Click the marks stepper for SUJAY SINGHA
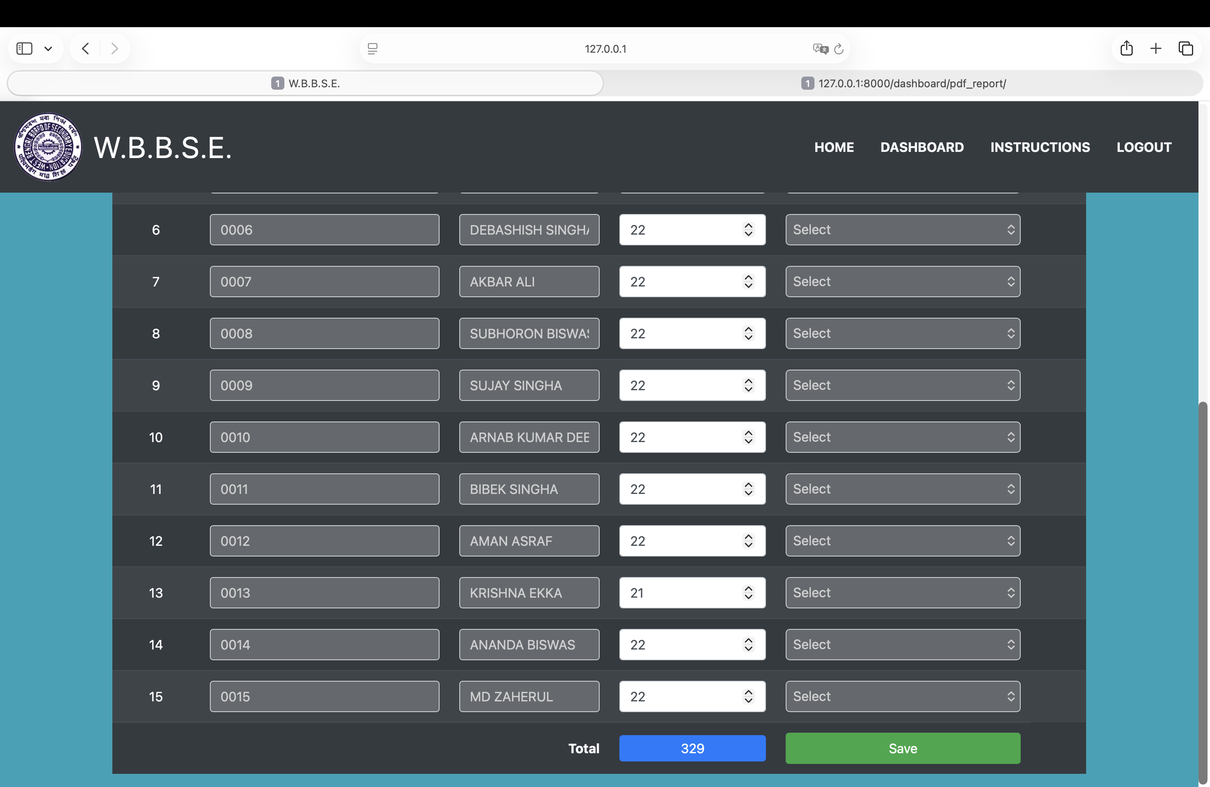Viewport: 1210px width, 787px height. [x=748, y=385]
